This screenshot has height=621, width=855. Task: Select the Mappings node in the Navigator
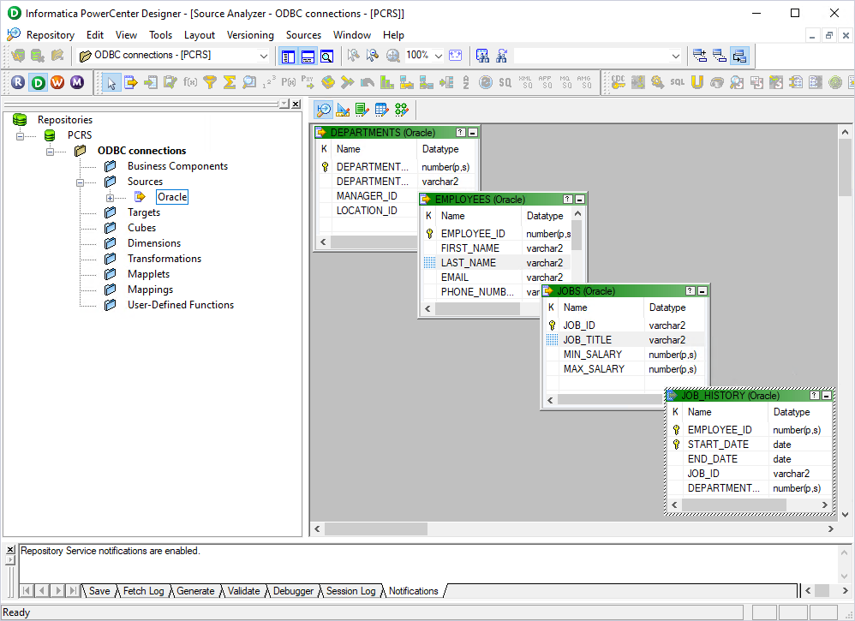coord(150,289)
